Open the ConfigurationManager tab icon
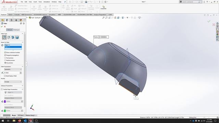 pyautogui.click(x=12, y=20)
